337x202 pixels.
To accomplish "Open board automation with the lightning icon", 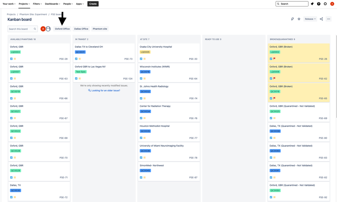I will (292, 19).
